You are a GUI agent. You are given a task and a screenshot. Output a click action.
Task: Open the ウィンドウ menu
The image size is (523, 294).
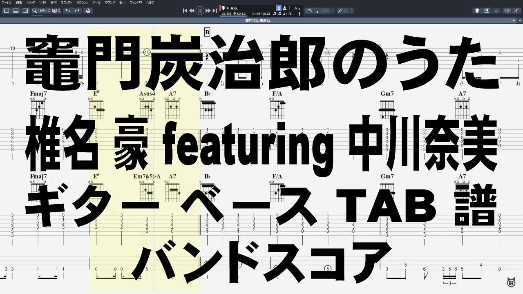(x=136, y=2)
